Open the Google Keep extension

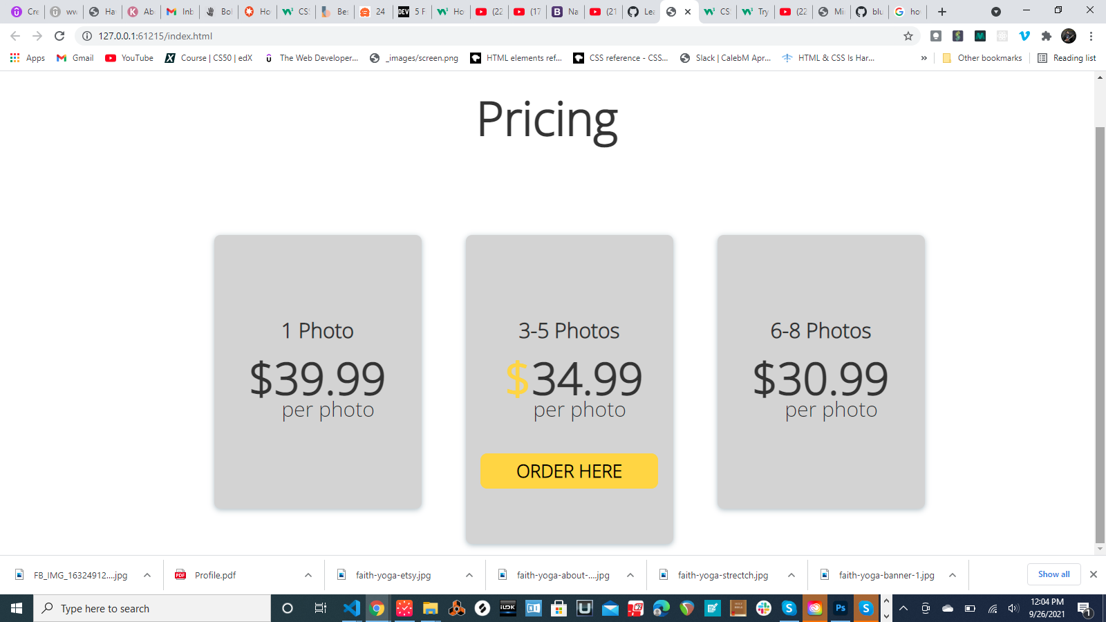click(x=936, y=36)
